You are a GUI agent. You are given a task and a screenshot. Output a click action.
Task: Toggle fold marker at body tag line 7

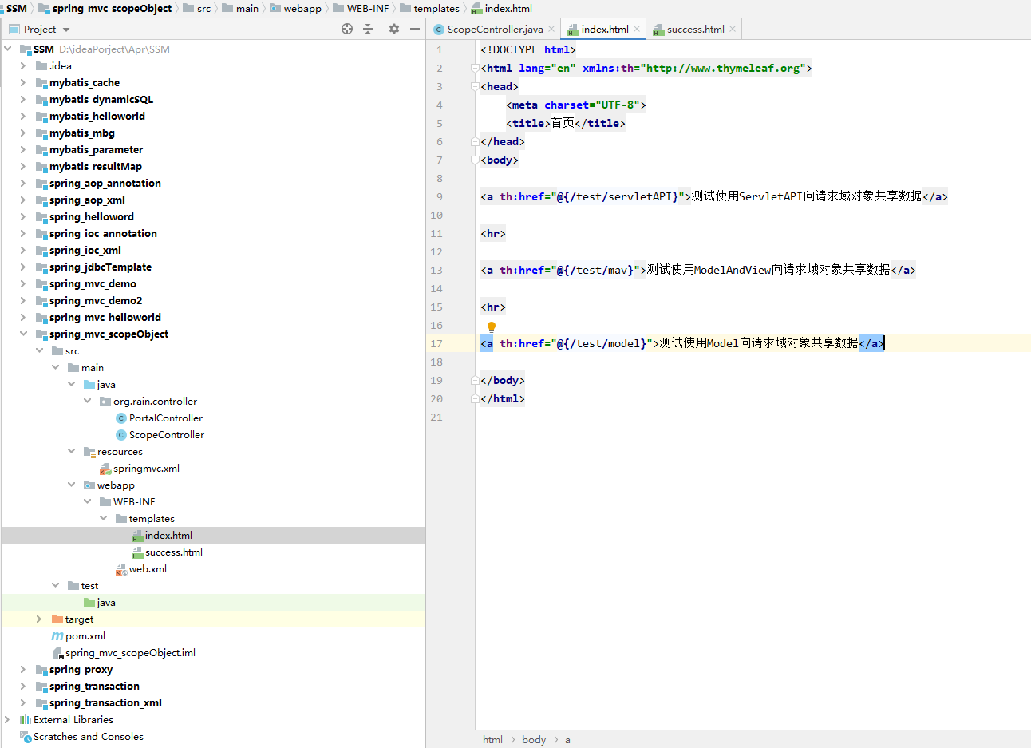(475, 160)
